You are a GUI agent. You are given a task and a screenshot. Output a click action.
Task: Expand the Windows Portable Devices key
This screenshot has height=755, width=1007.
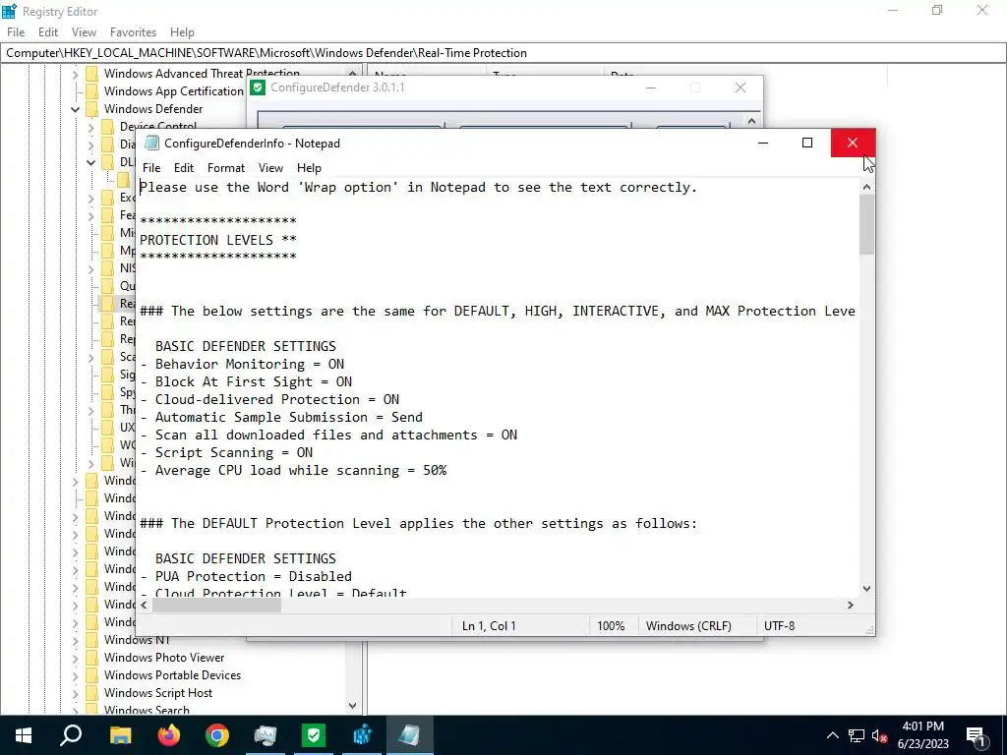[x=75, y=675]
